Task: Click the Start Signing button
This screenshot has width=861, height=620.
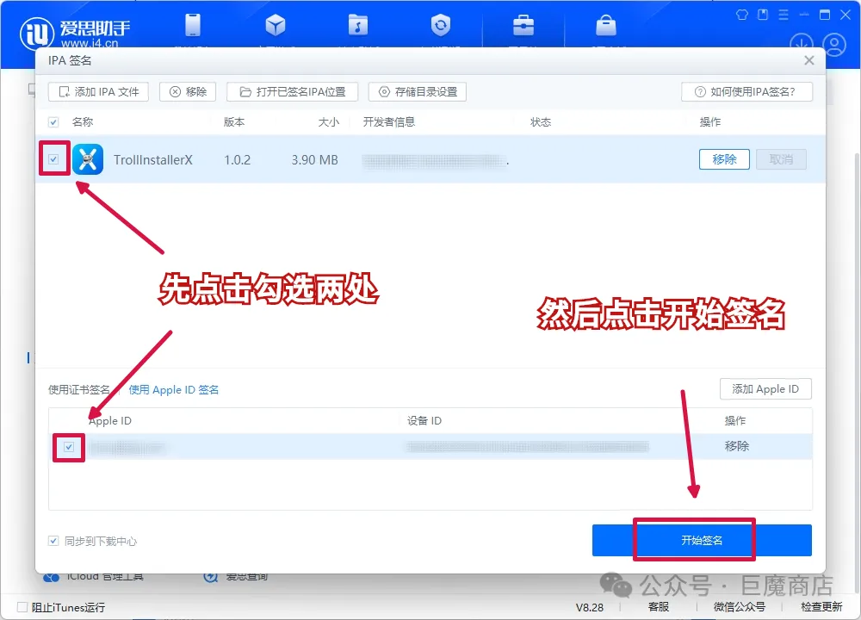Action: pyautogui.click(x=702, y=541)
